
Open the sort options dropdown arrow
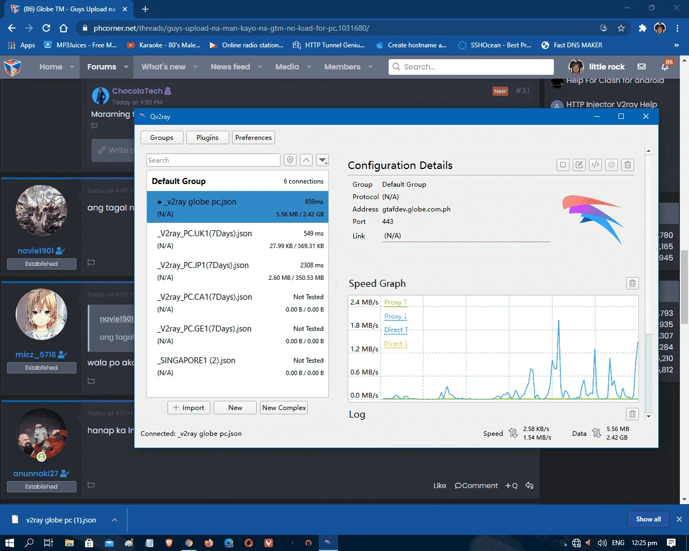[x=322, y=160]
